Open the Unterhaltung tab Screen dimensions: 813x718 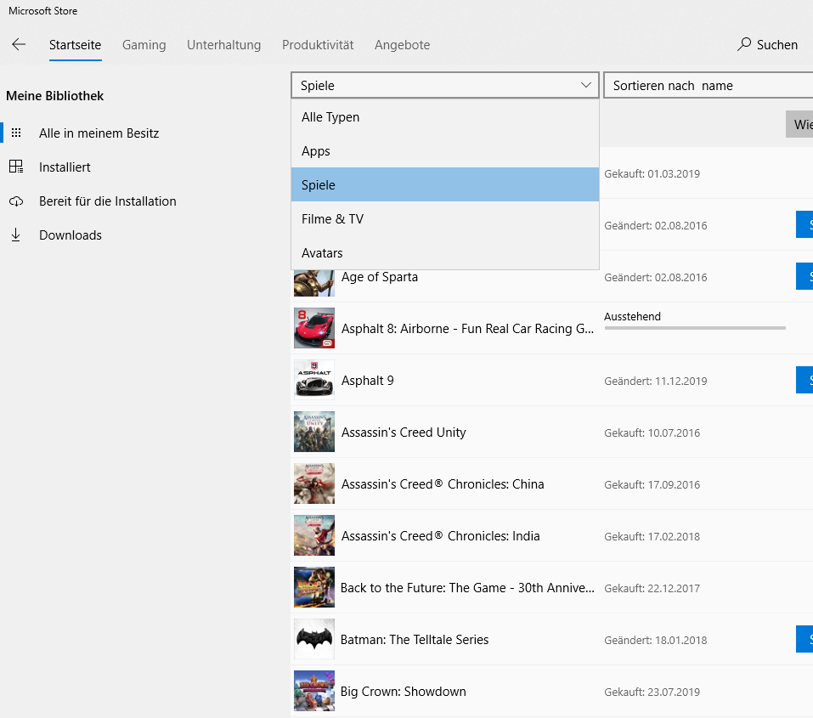(224, 45)
